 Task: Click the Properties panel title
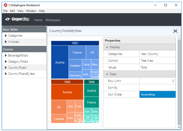click(x=112, y=41)
